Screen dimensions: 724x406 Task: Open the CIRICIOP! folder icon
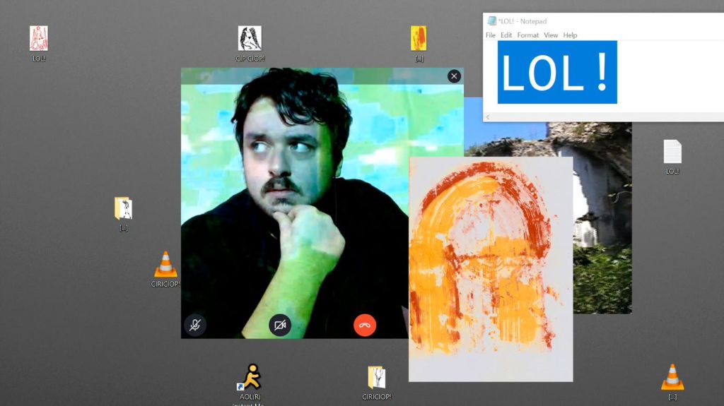(x=377, y=378)
